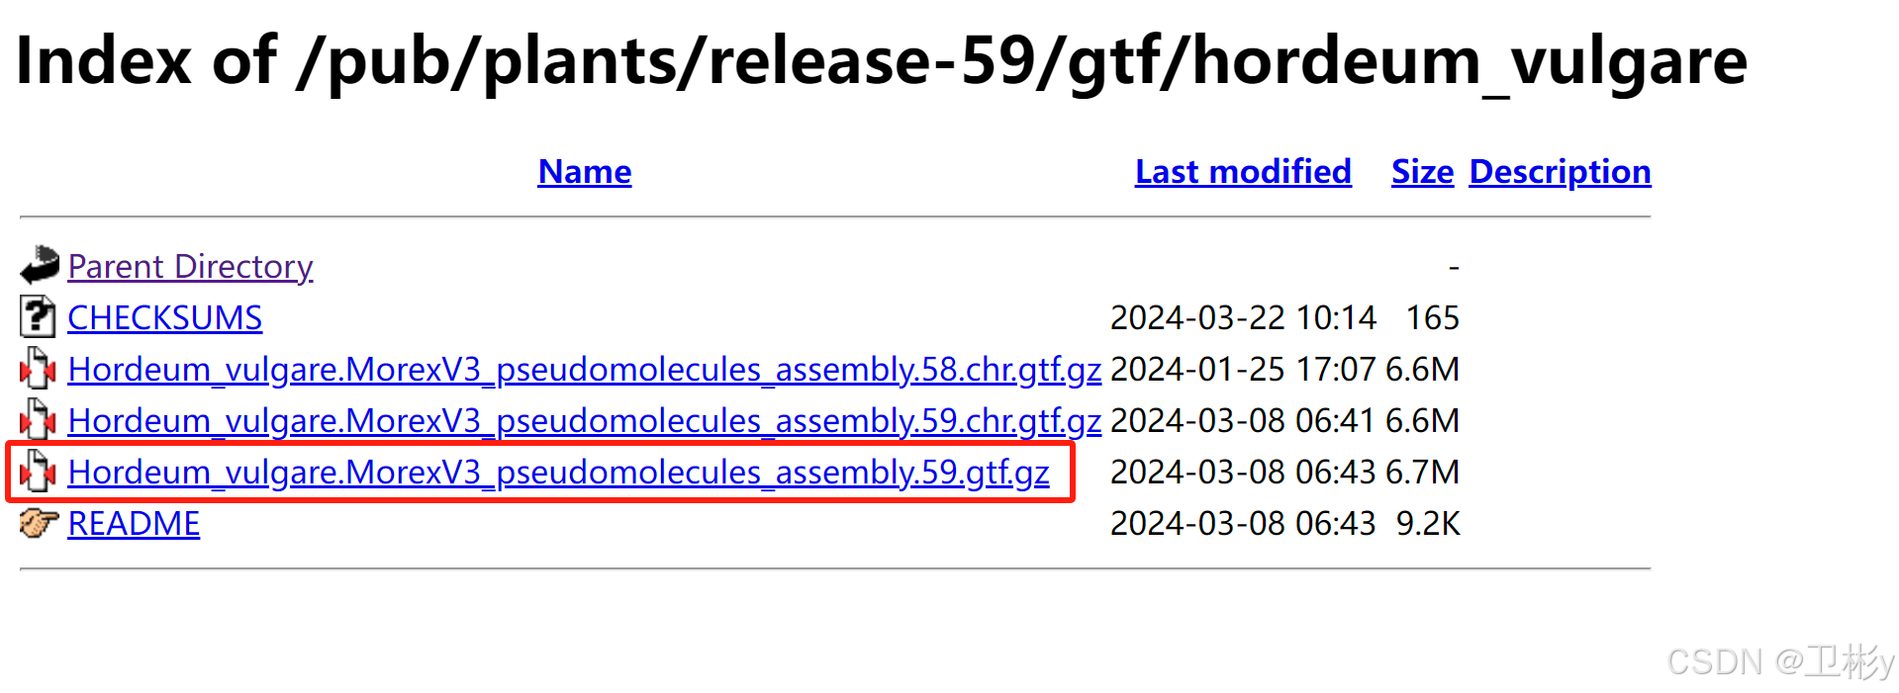
Task: Sort the listing by Name
Action: tap(584, 171)
